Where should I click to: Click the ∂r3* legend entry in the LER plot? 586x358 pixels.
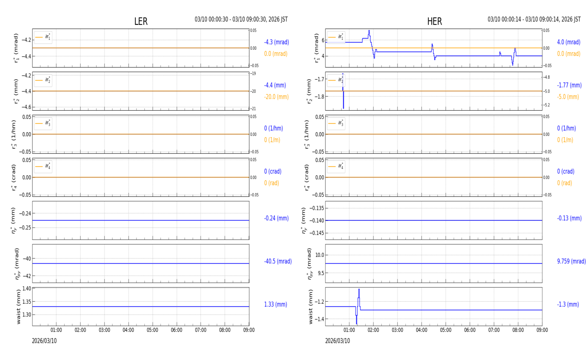[43, 123]
